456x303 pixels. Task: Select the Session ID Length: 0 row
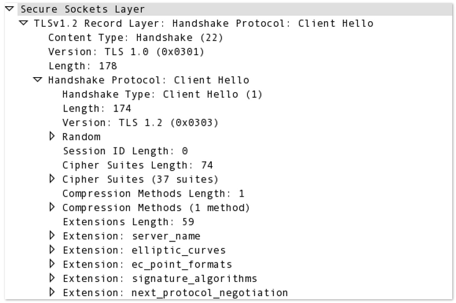[125, 151]
